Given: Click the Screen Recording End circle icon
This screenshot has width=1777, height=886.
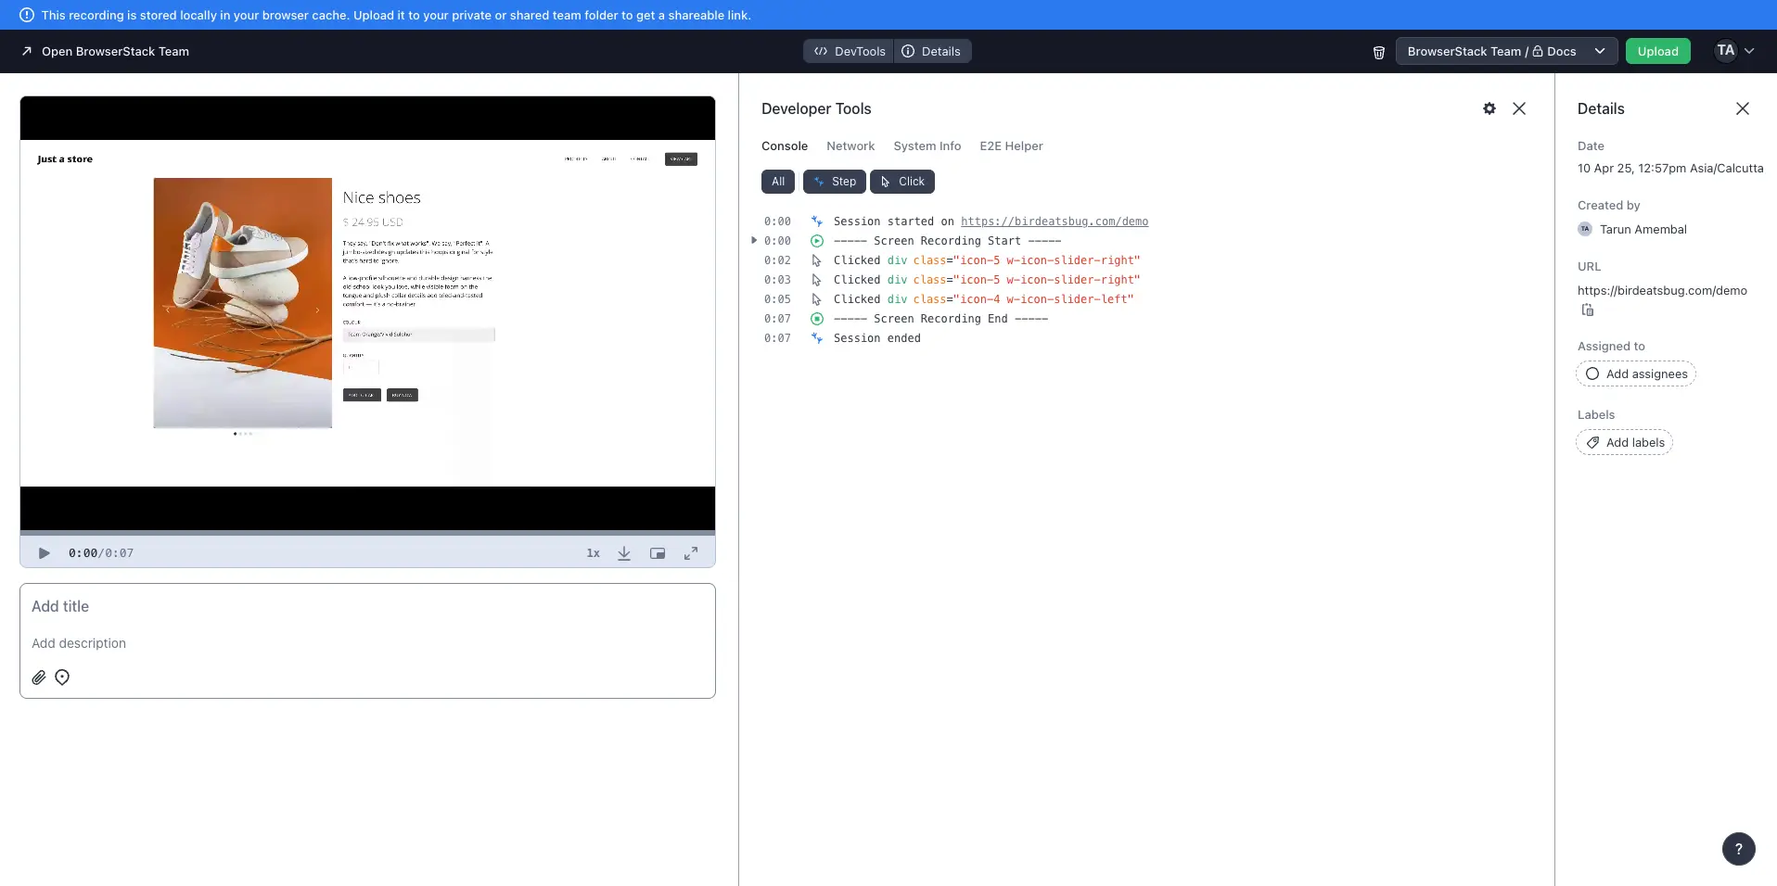Looking at the screenshot, I should pyautogui.click(x=816, y=319).
